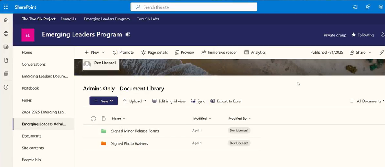Open 2024-2025 Emerging Lea... navigation link

click(44, 112)
